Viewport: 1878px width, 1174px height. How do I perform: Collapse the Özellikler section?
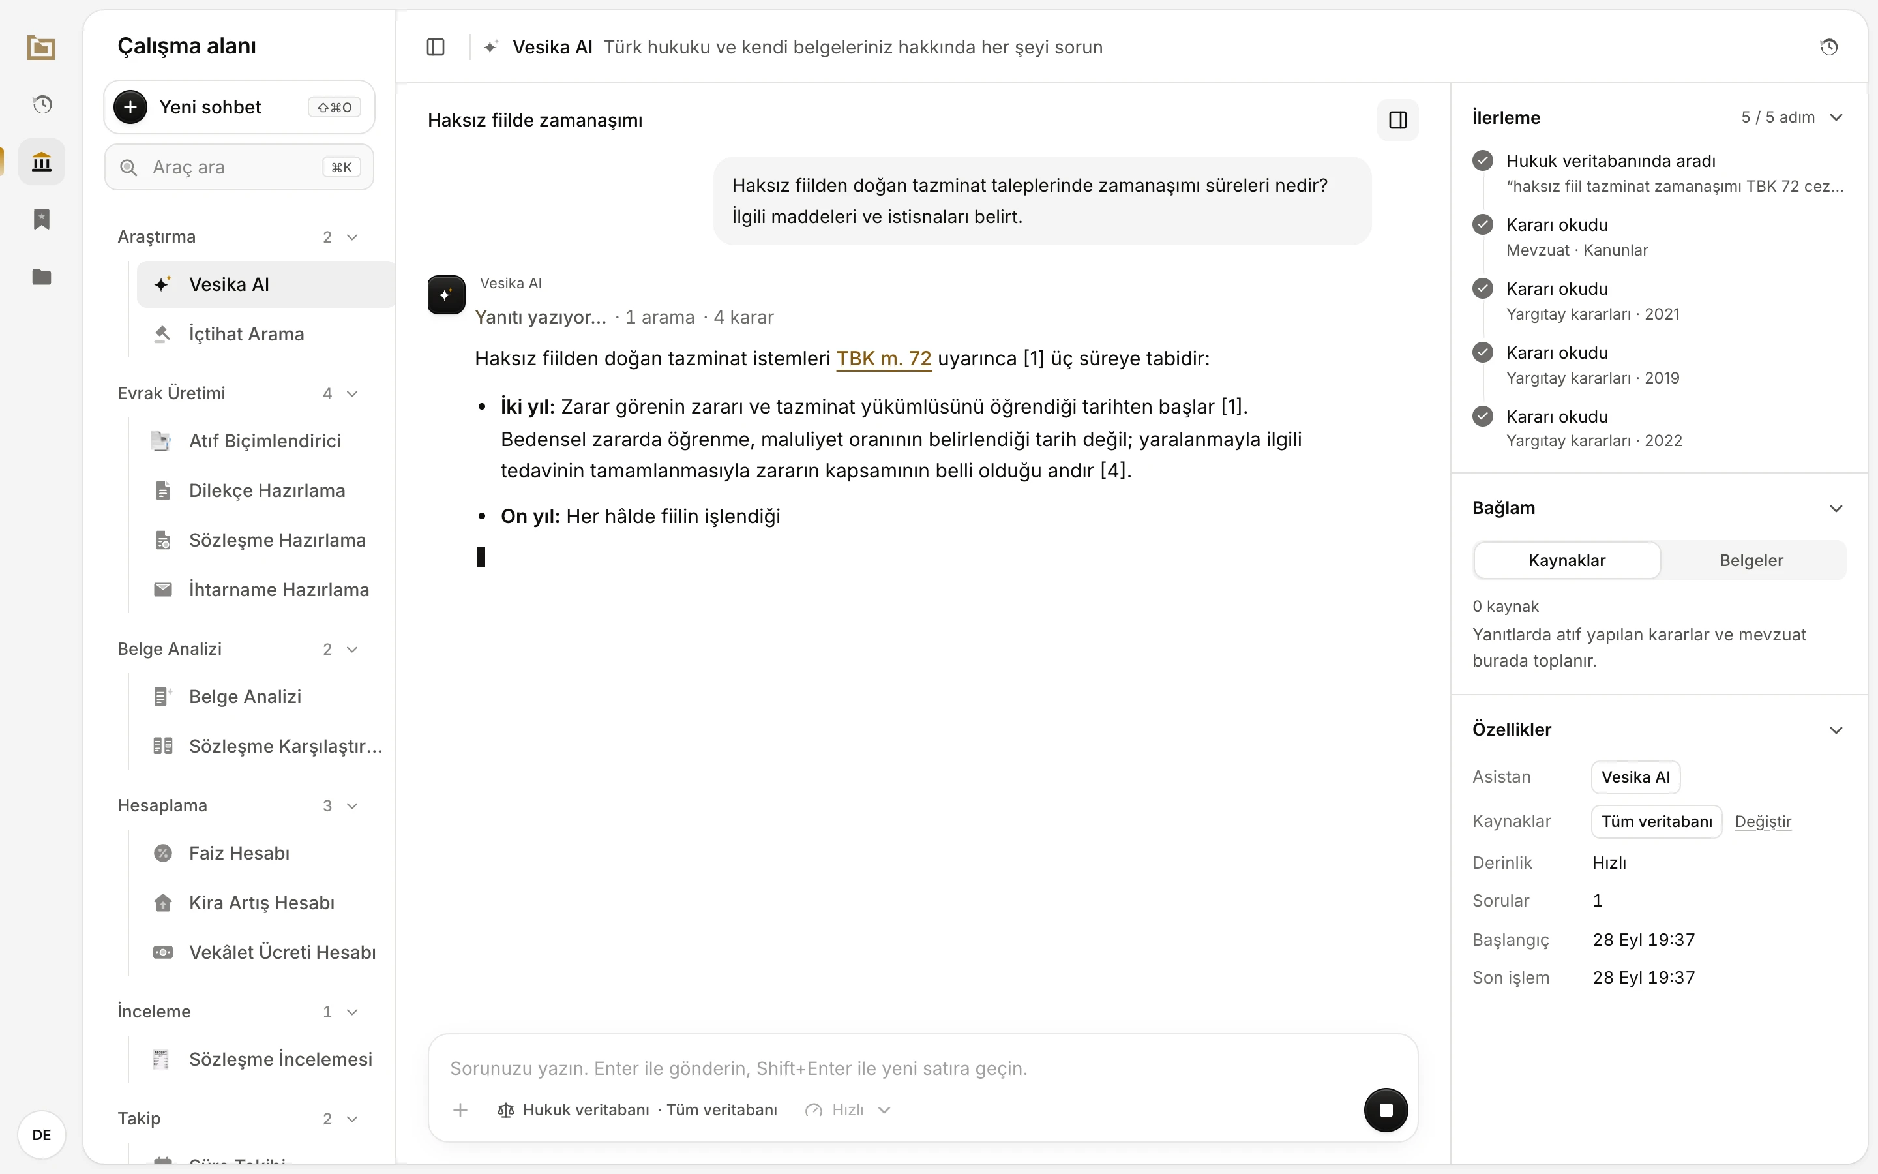coord(1836,730)
